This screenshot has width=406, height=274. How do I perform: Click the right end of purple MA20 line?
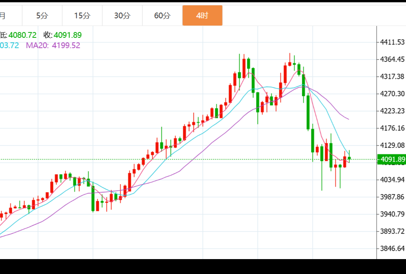pos(348,119)
